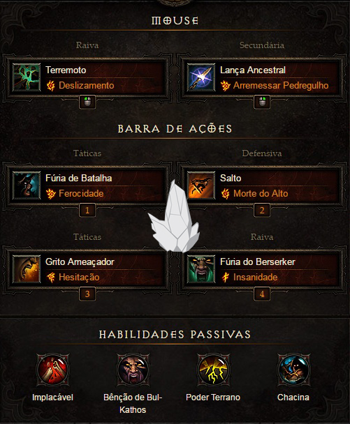Select the Grito Ameaçador skill icon
Image resolution: width=350 pixels, height=424 pixels.
coord(27,269)
